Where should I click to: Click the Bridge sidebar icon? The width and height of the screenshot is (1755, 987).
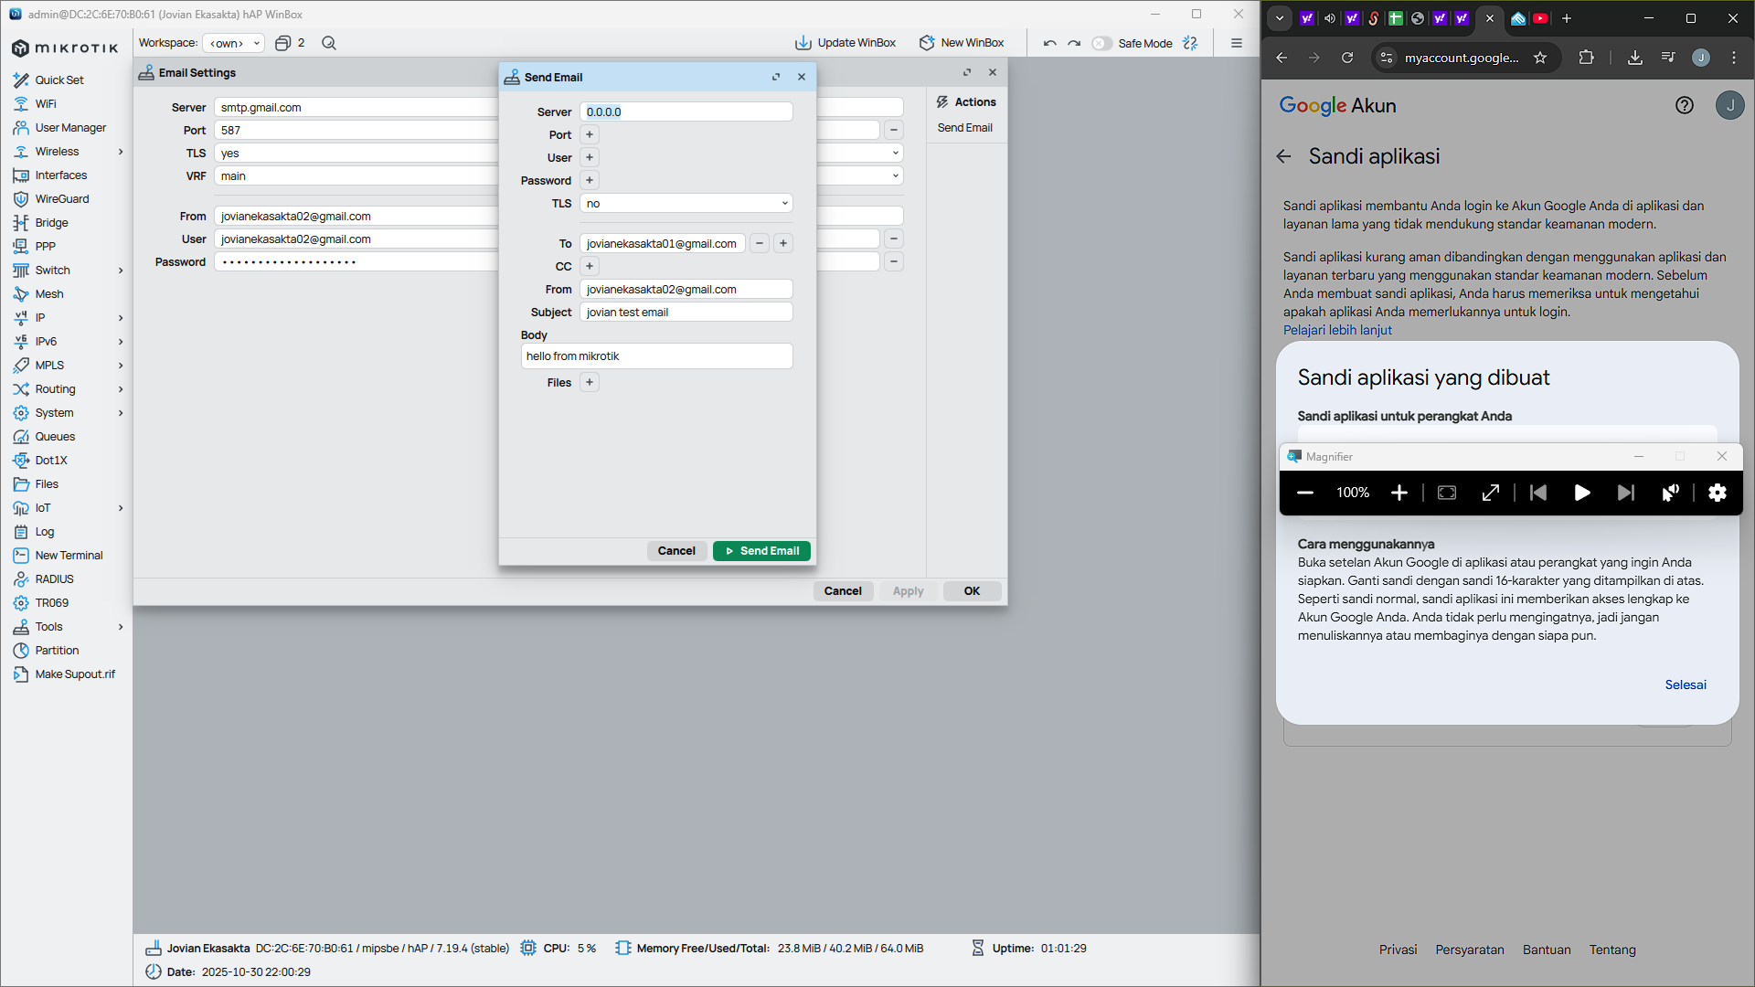point(21,223)
